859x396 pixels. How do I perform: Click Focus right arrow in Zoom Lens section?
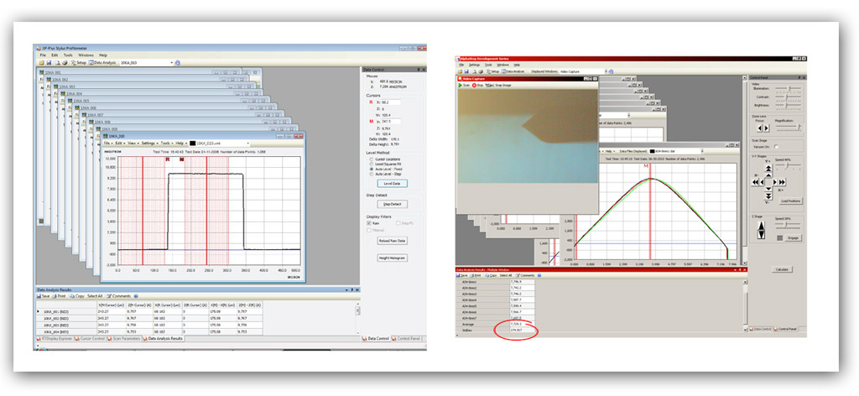(766, 128)
